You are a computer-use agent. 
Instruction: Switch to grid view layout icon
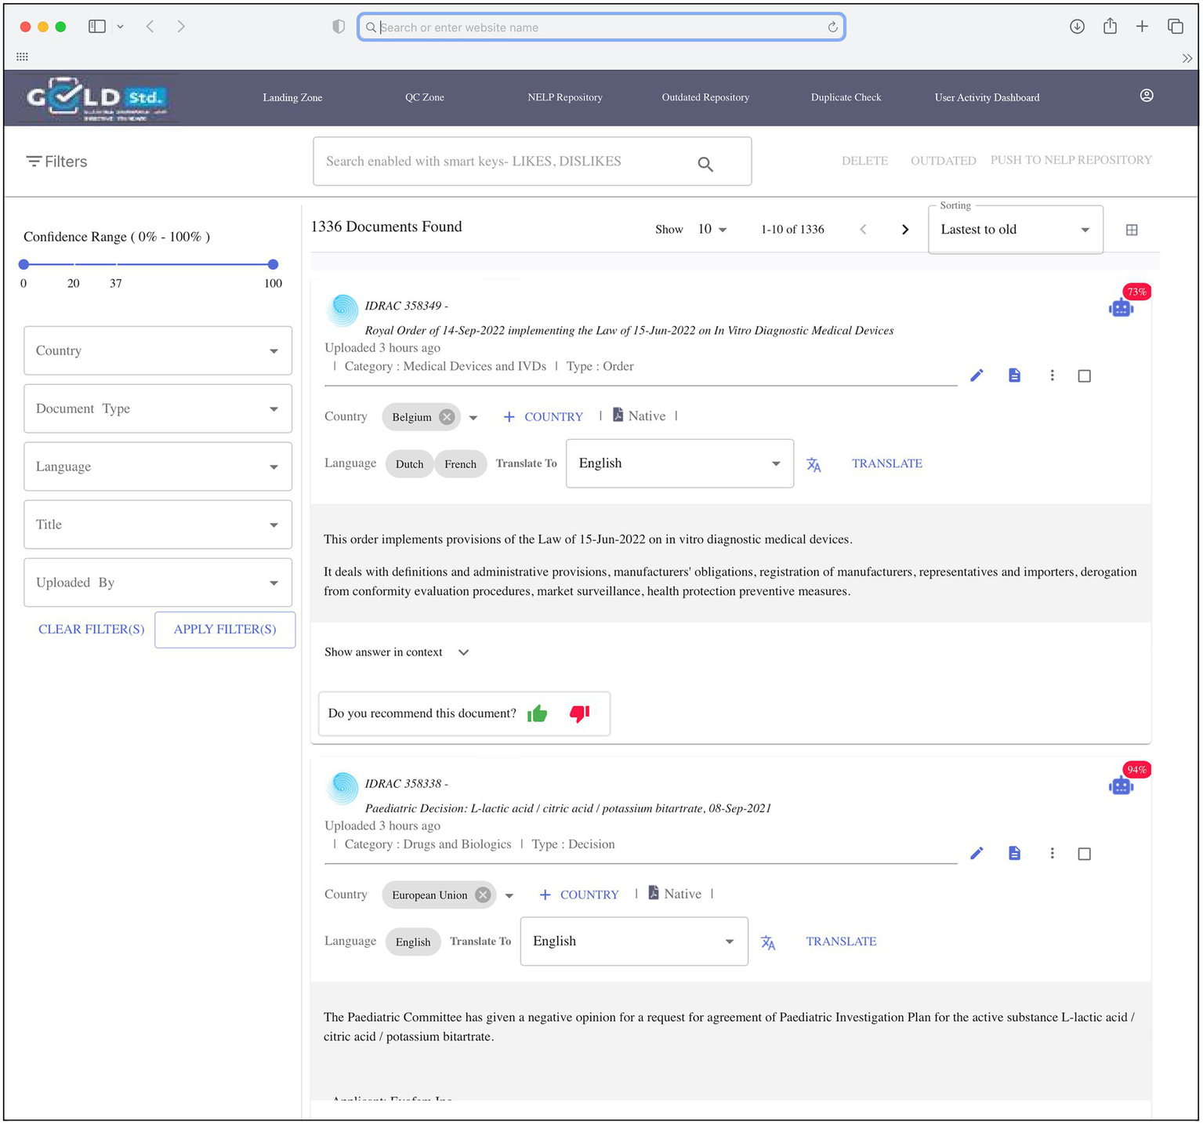click(x=1131, y=230)
